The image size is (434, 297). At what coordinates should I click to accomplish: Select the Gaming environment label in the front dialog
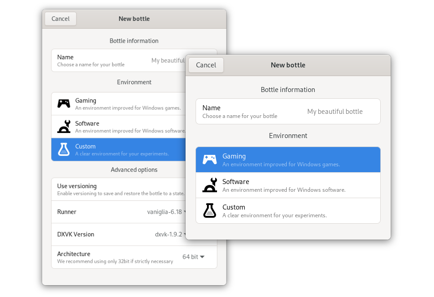coord(234,156)
